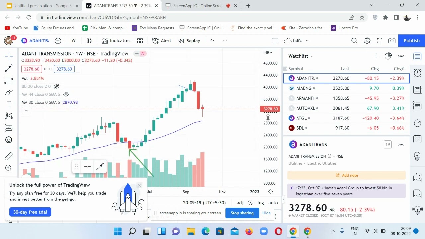This screenshot has width=425, height=239.
Task: Open the calendar panel in right sidebar
Action: [417, 139]
